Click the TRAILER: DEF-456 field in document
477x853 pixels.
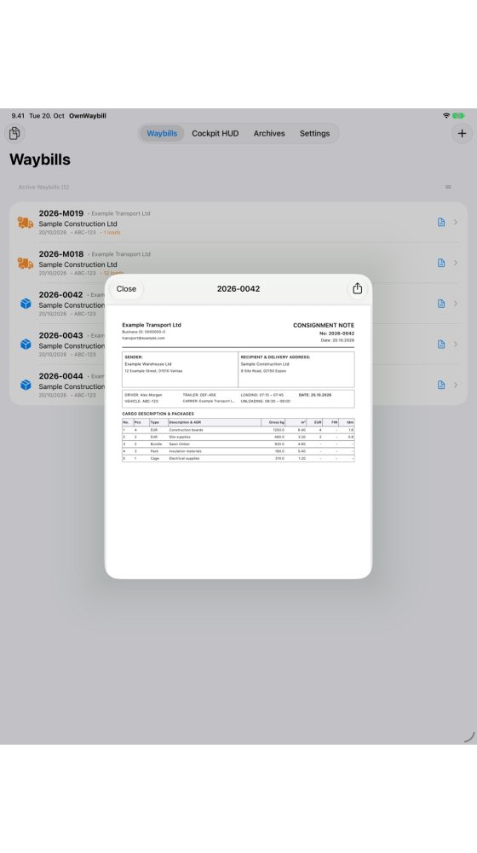(x=199, y=395)
